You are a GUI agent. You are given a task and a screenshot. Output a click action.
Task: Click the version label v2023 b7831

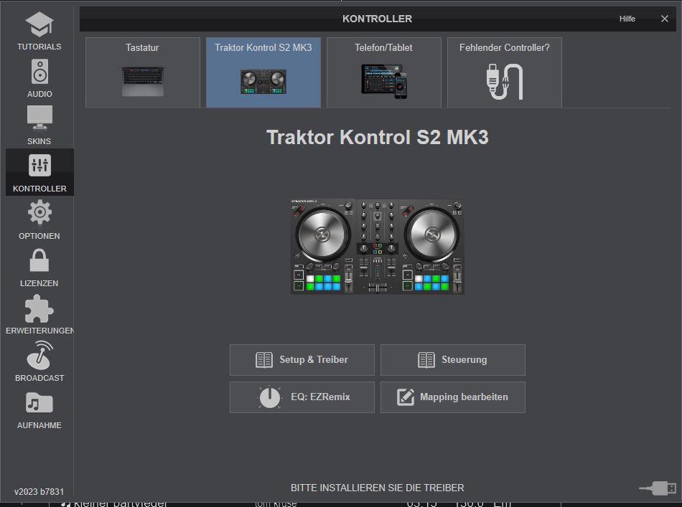(x=39, y=491)
